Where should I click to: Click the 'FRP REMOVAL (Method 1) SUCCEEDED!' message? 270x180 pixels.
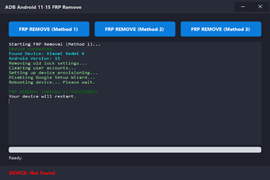53,91
